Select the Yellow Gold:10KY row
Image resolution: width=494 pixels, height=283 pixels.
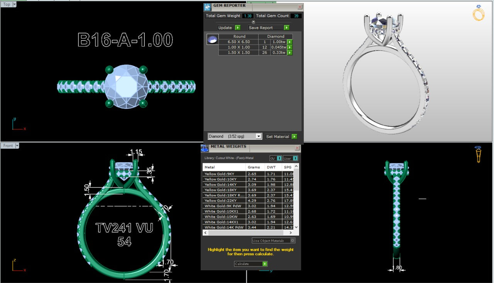tap(248, 179)
